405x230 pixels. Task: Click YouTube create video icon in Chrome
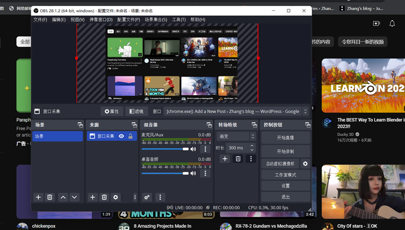click(x=376, y=23)
